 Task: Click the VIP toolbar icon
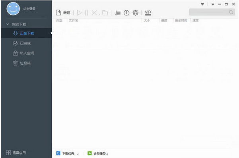tap(148, 13)
